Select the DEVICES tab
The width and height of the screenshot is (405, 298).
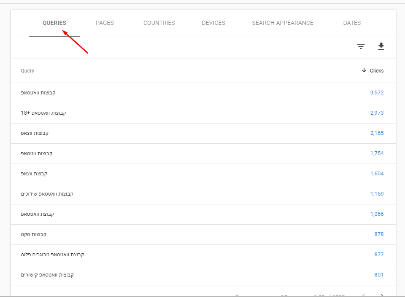(x=213, y=23)
